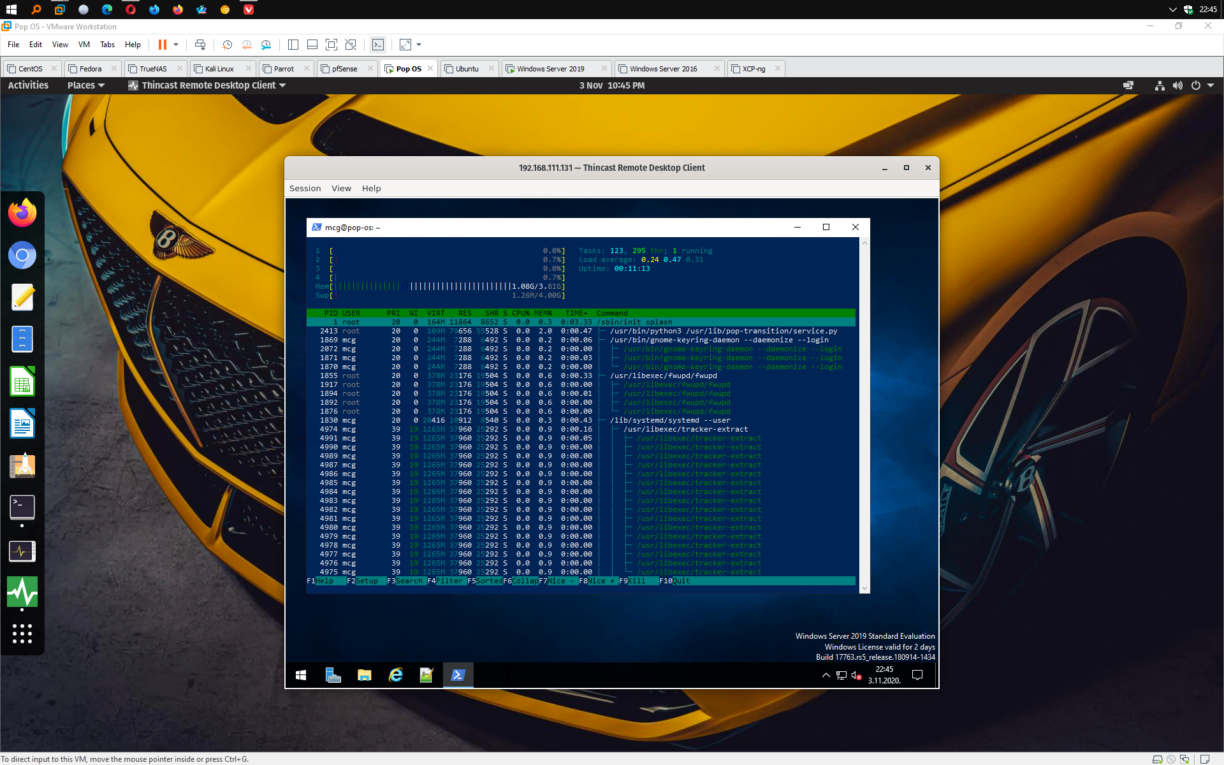Open the Pop!_Shop rocket icon in dock
This screenshot has width=1224, height=765.
click(22, 465)
